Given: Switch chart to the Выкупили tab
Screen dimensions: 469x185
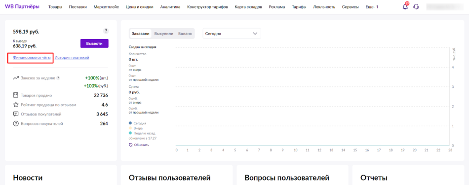Looking at the screenshot, I should point(164,34).
